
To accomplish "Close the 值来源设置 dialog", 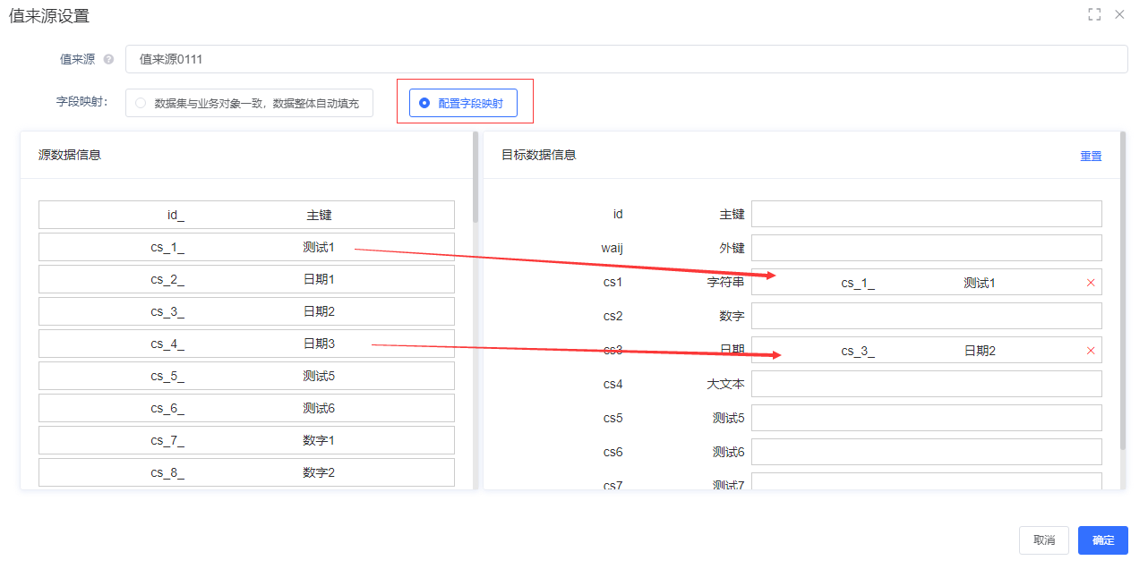I will [x=1119, y=14].
